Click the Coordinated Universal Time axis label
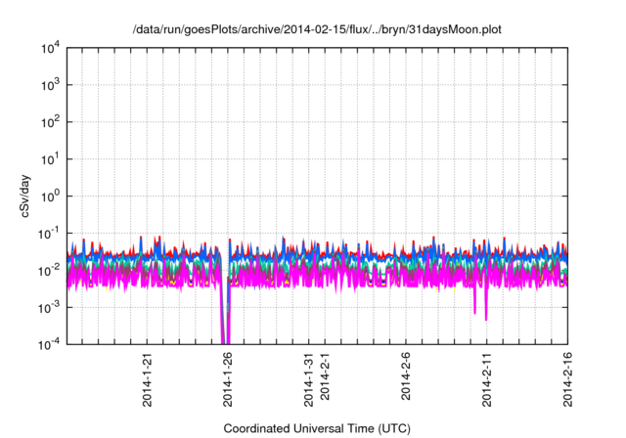 (x=317, y=429)
